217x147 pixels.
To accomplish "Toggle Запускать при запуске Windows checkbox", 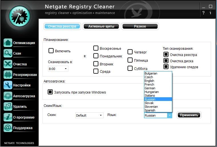I will tap(50, 92).
